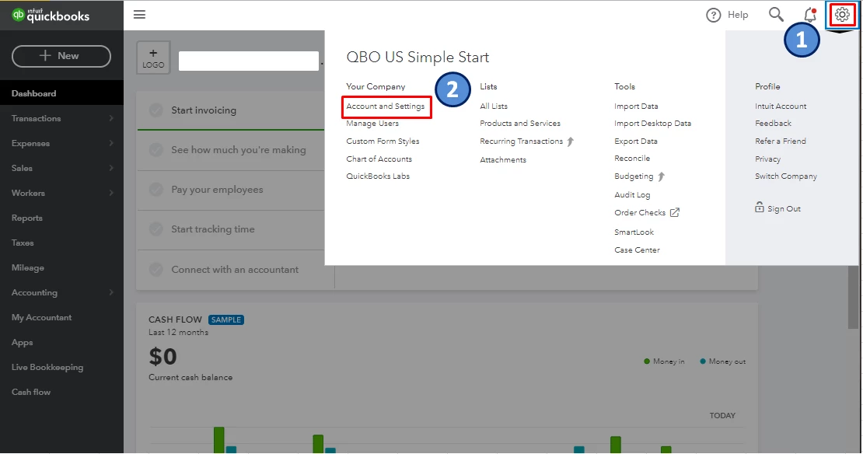The width and height of the screenshot is (863, 454).
Task: Click the company name input field
Action: click(249, 61)
